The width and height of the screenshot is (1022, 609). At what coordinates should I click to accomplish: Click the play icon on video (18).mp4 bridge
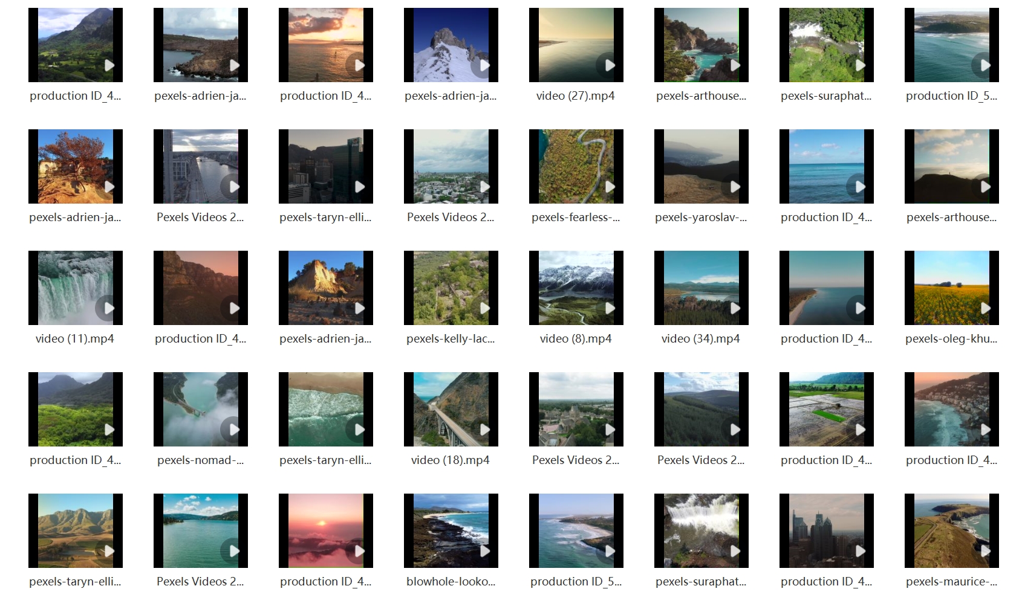484,430
